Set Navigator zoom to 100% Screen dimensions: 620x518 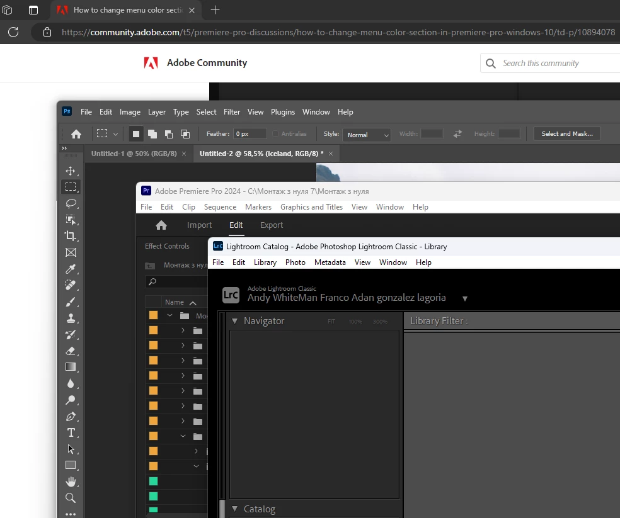pos(355,322)
